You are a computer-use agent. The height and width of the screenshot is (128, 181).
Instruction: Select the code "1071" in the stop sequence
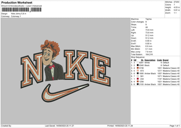pos(160,76)
